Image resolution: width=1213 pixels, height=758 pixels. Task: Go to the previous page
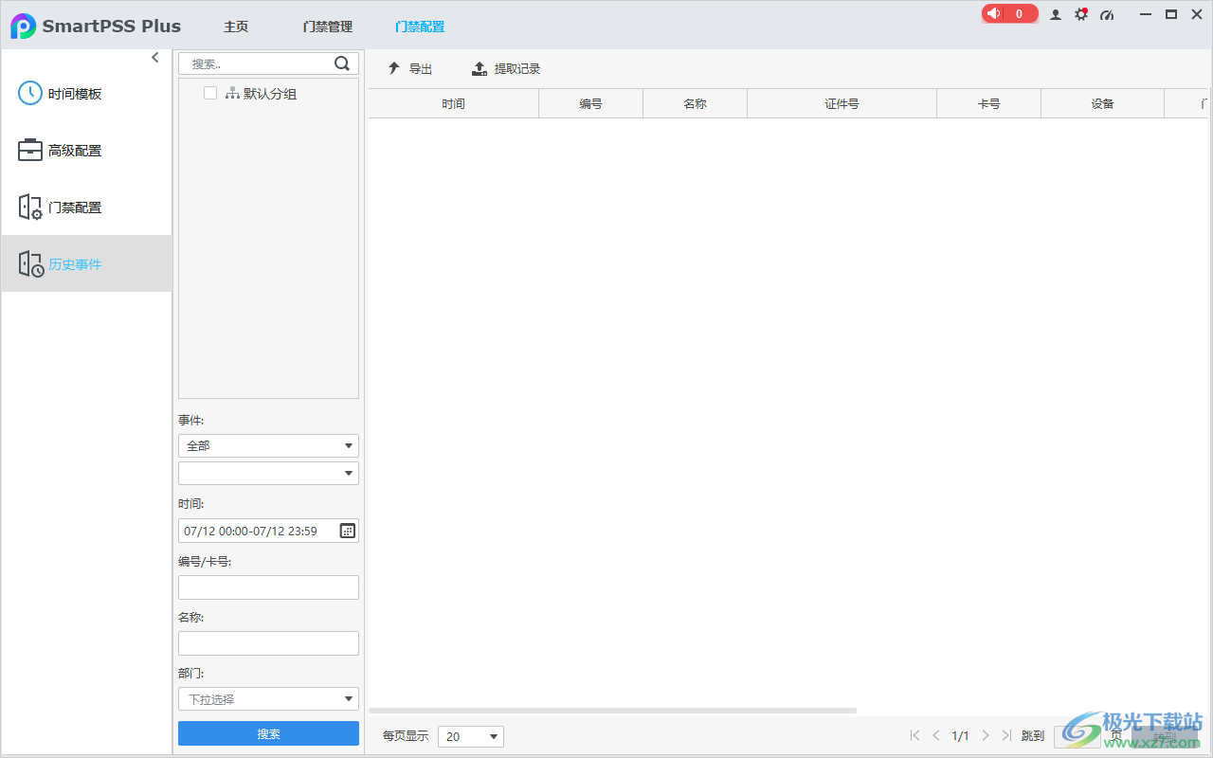click(936, 735)
